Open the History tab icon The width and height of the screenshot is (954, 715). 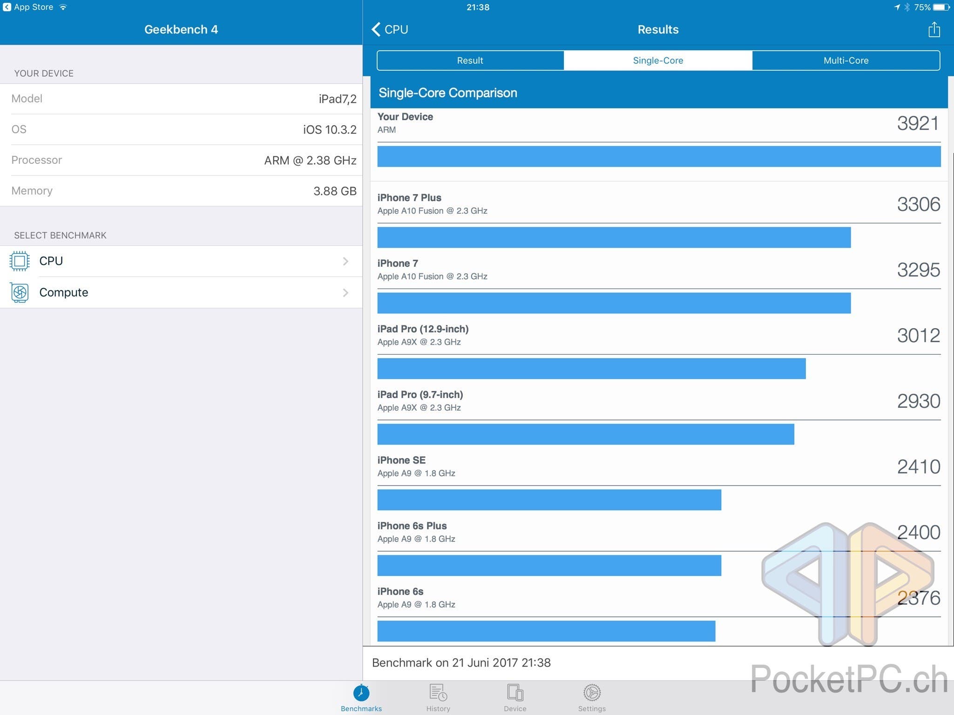[438, 693]
